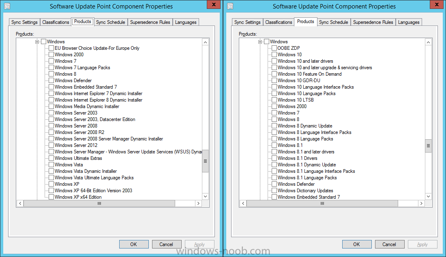Collapse the Windows tree node in left window
Viewport: 446px width, 257px height.
click(x=37, y=42)
